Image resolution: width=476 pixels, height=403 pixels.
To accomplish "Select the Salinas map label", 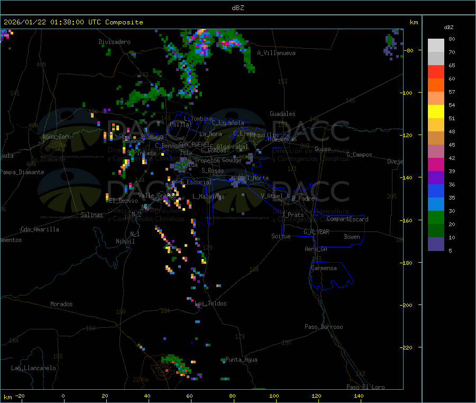I will click(x=91, y=215).
